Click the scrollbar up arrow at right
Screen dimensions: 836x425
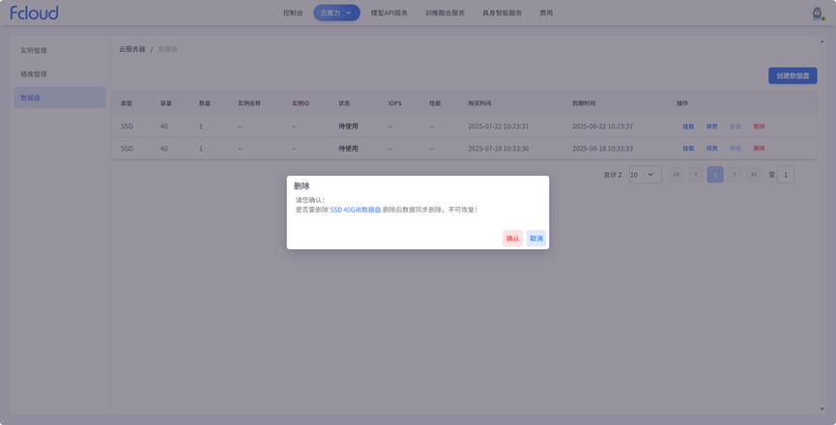(822, 41)
